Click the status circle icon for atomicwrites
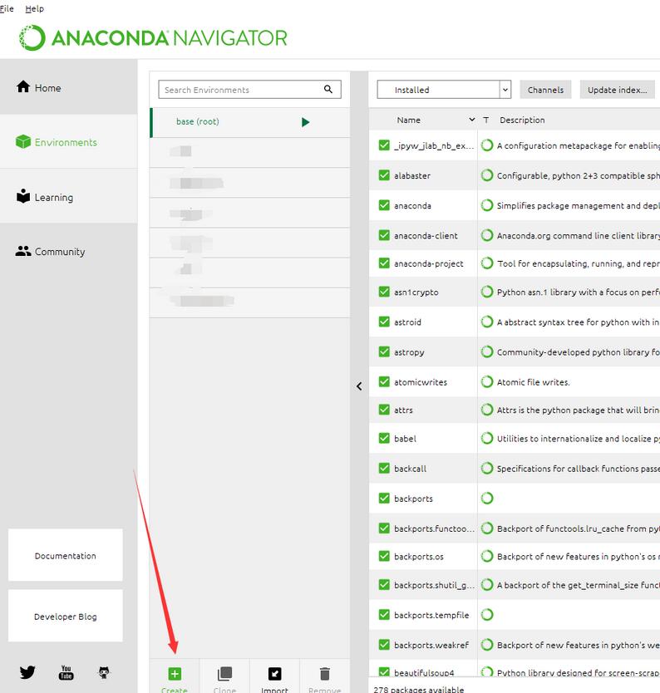The width and height of the screenshot is (660, 693). [487, 381]
